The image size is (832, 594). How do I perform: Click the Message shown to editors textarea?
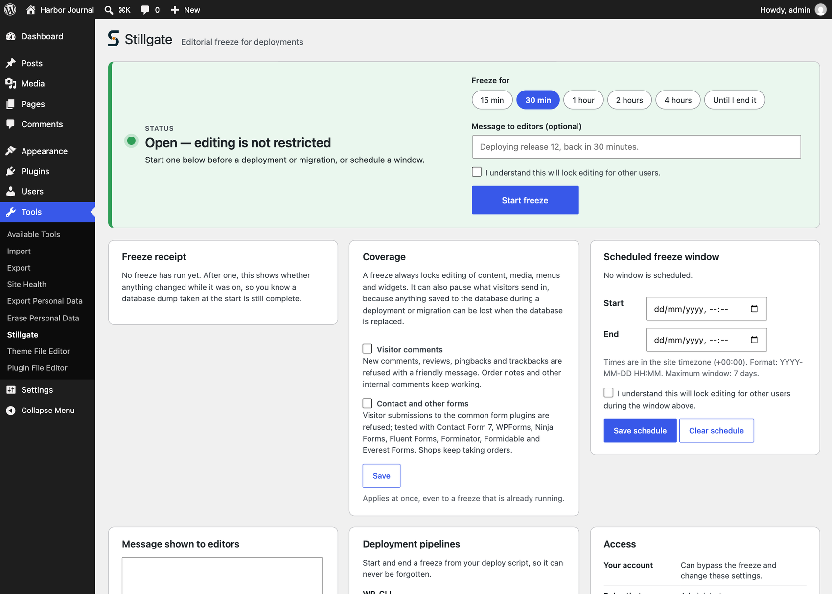click(x=222, y=575)
